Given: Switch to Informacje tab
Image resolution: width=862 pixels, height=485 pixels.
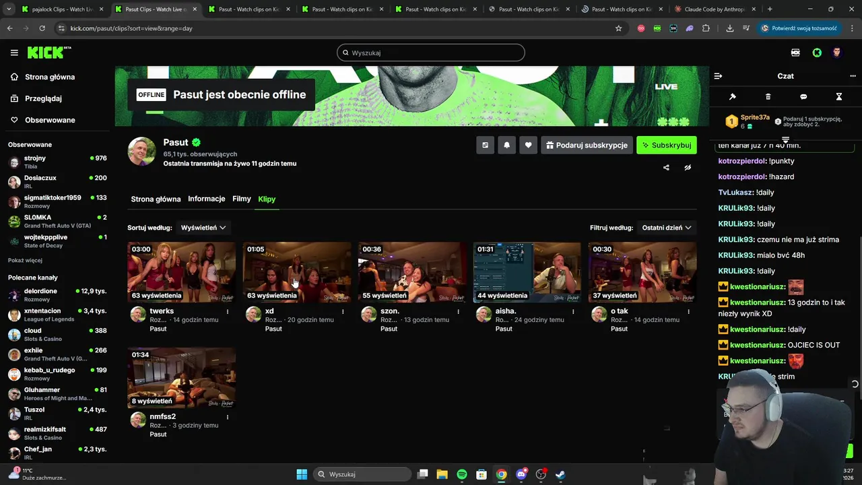Looking at the screenshot, I should 207,199.
